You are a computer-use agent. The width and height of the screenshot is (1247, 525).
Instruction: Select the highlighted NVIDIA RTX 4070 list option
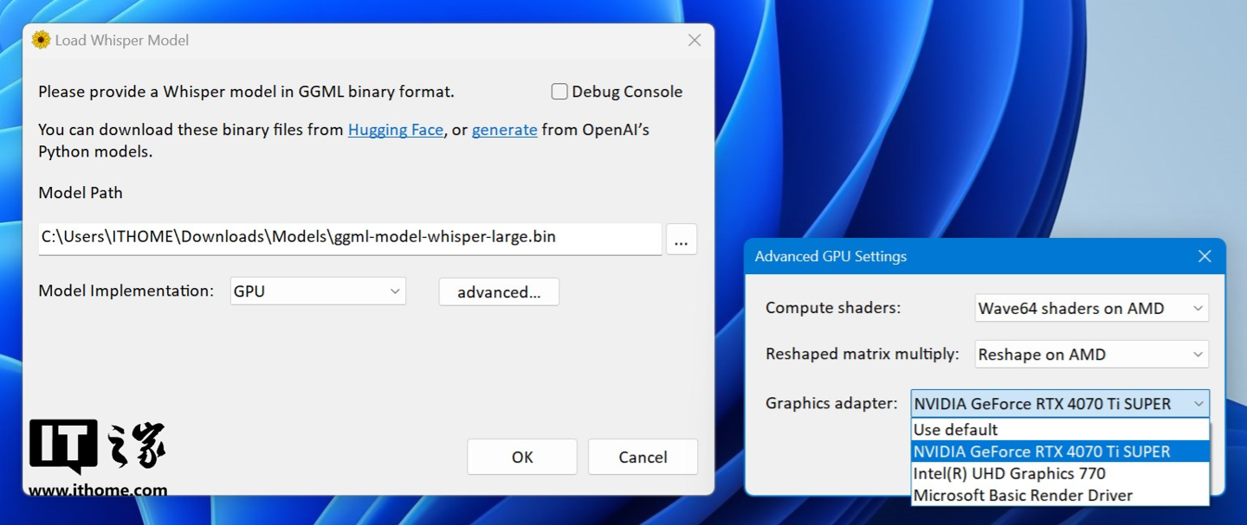coord(1042,451)
